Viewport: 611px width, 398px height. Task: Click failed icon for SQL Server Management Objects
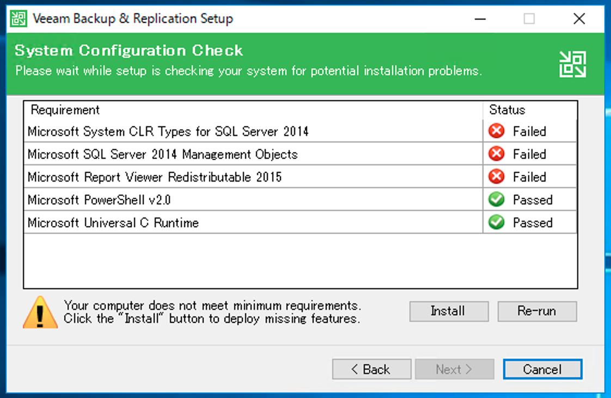(x=497, y=154)
